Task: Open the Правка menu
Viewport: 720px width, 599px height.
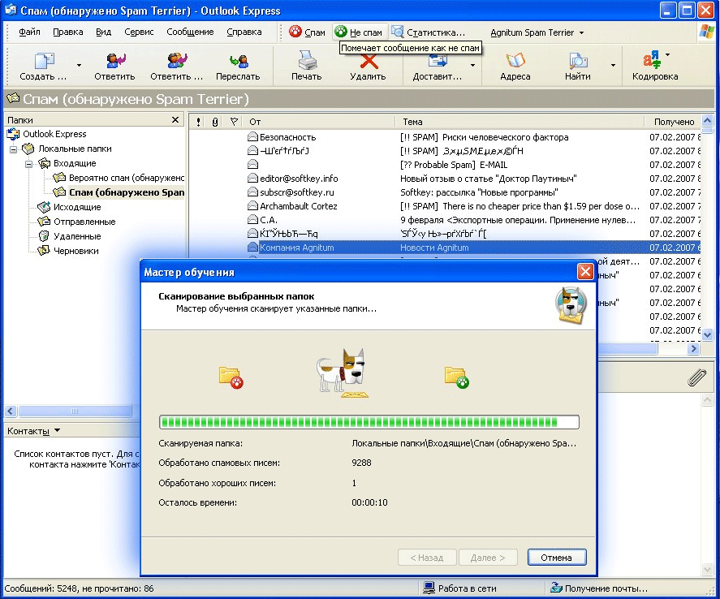Action: pos(68,32)
